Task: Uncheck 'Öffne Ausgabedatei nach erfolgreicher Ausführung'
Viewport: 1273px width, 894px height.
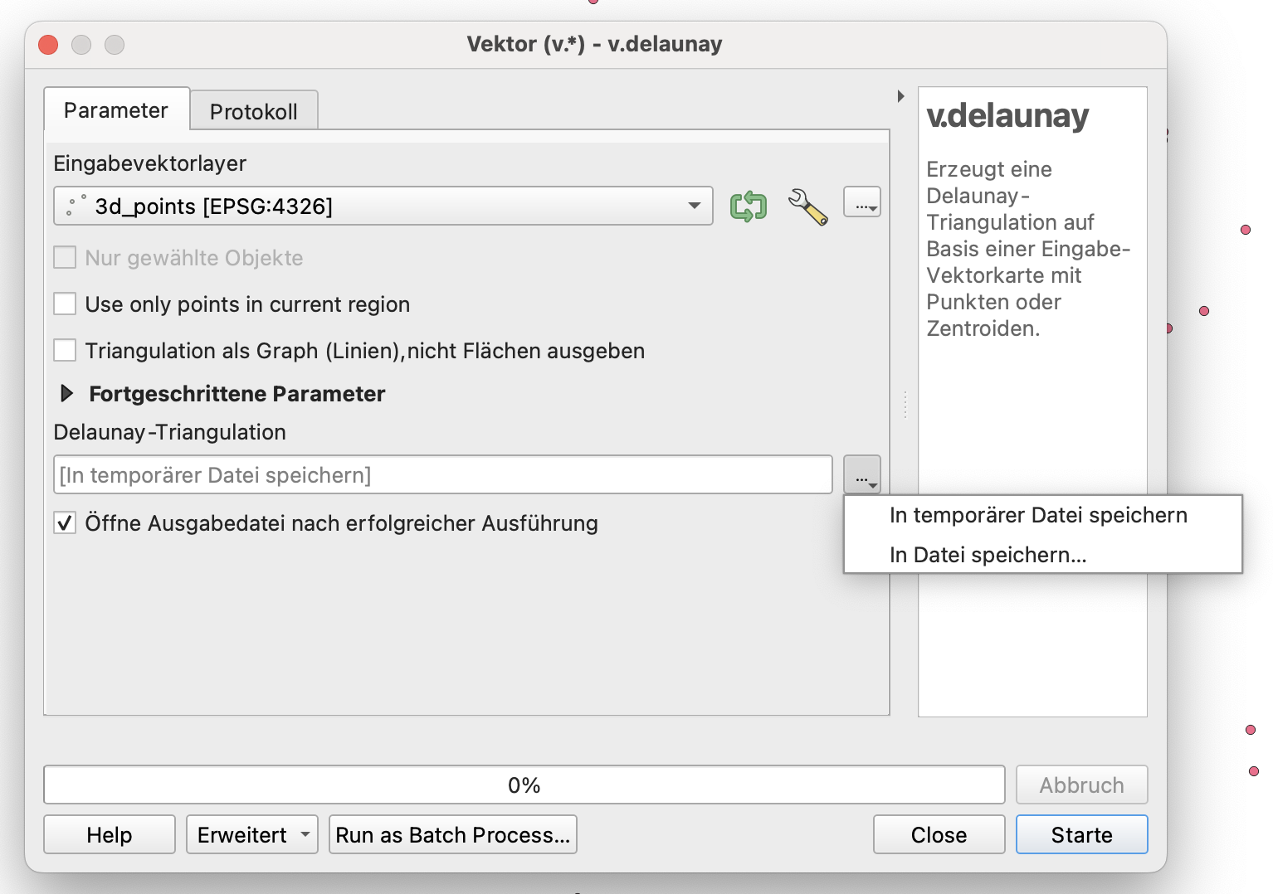Action: coord(65,522)
